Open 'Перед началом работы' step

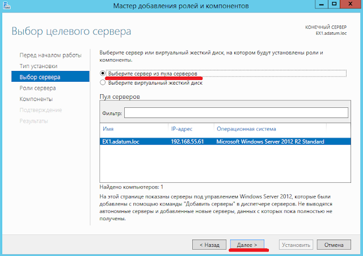(x=50, y=55)
